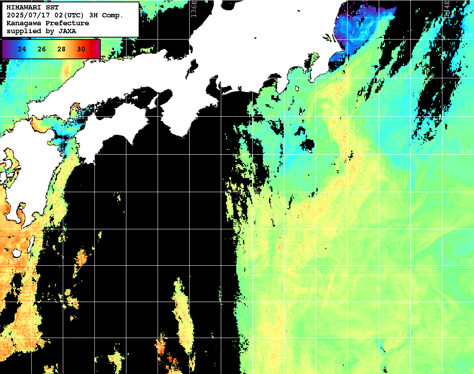Pick the 28 value on temperature color scale
Screen dimensions: 474x374
tap(61, 49)
